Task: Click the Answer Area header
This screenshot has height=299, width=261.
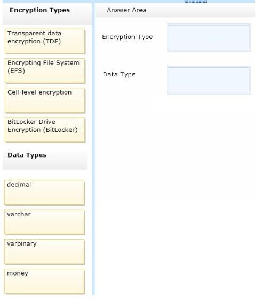Action: point(126,10)
